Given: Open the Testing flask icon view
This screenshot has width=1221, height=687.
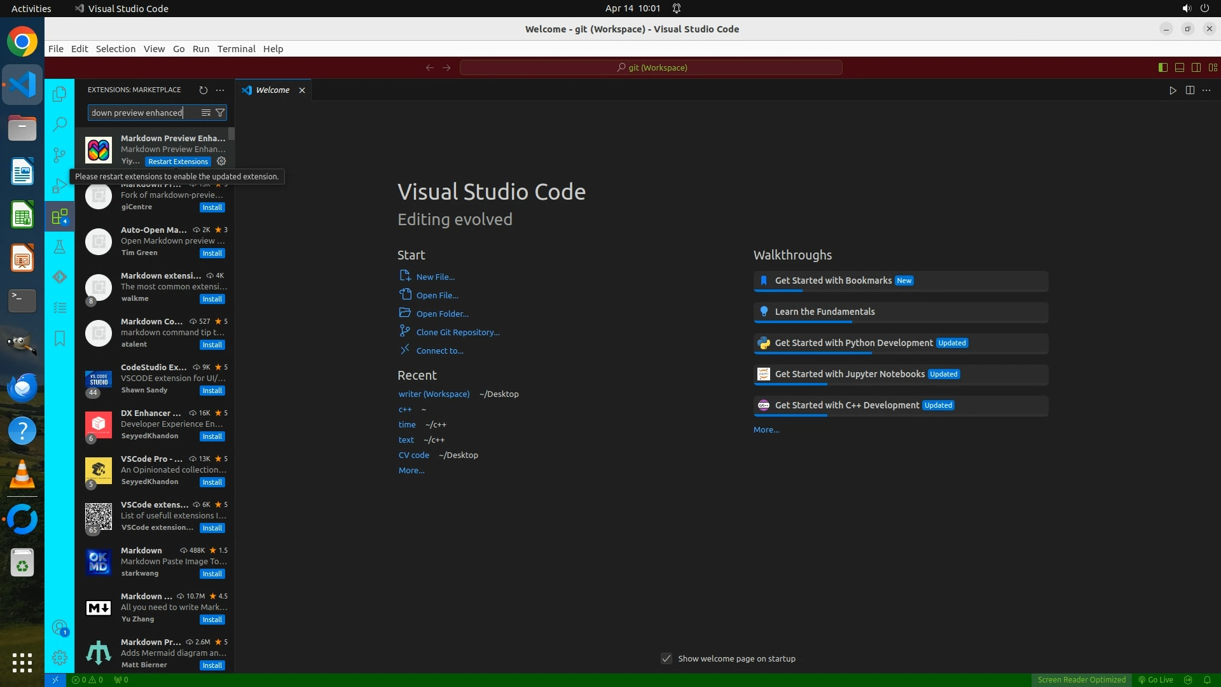Looking at the screenshot, I should click(x=60, y=247).
